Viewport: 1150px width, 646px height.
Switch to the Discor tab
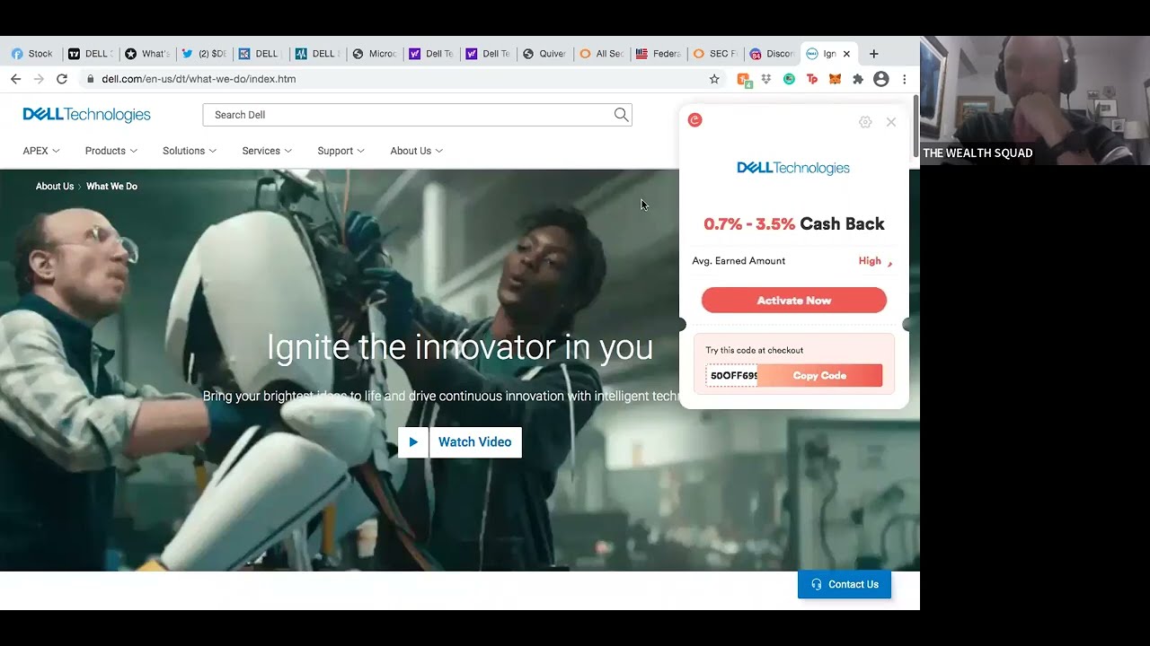tap(772, 54)
